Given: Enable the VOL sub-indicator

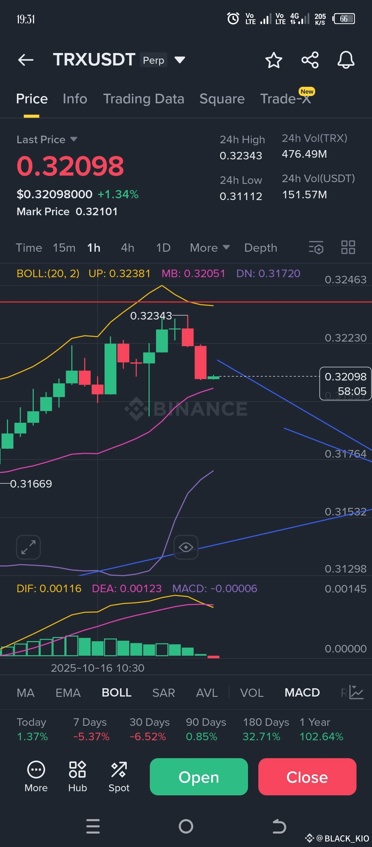Looking at the screenshot, I should coord(252,692).
